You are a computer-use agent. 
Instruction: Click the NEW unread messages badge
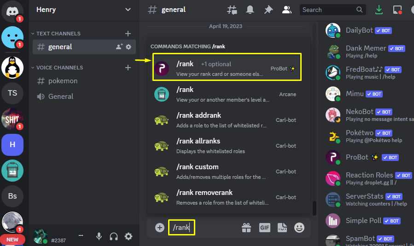click(x=12, y=240)
